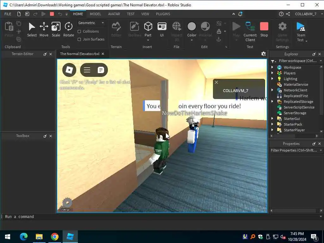Choose the Scale tool
The width and height of the screenshot is (324, 243).
coord(56,30)
